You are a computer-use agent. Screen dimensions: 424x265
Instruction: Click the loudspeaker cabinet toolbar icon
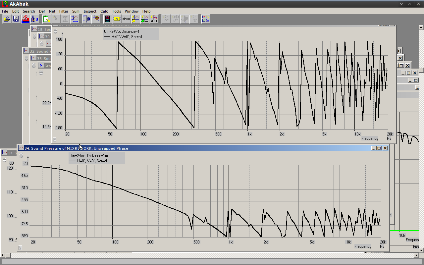click(108, 19)
